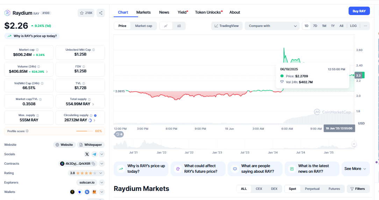Ask What is the latest news on RAY
379x200 pixels.
pyautogui.click(x=312, y=169)
